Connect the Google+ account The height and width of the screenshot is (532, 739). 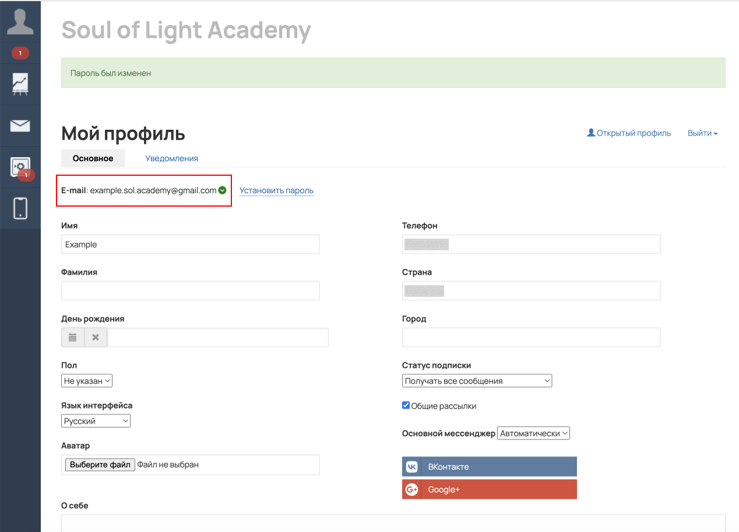pyautogui.click(x=490, y=490)
